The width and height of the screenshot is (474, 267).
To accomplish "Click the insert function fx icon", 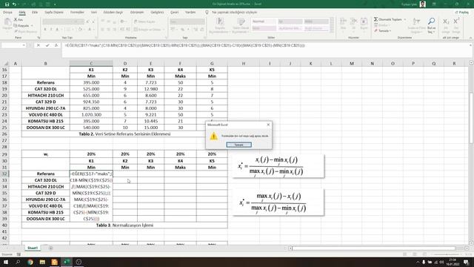I will pyautogui.click(x=56, y=45).
